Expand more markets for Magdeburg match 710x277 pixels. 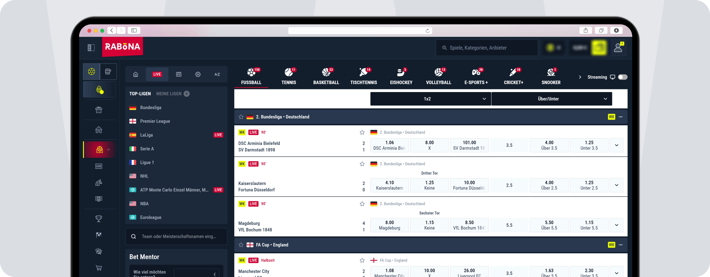coord(617,225)
